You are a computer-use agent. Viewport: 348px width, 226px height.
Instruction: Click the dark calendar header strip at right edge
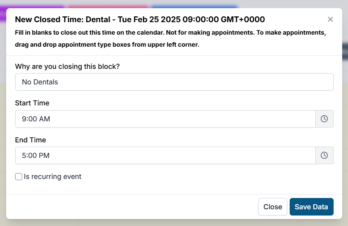(x=345, y=51)
